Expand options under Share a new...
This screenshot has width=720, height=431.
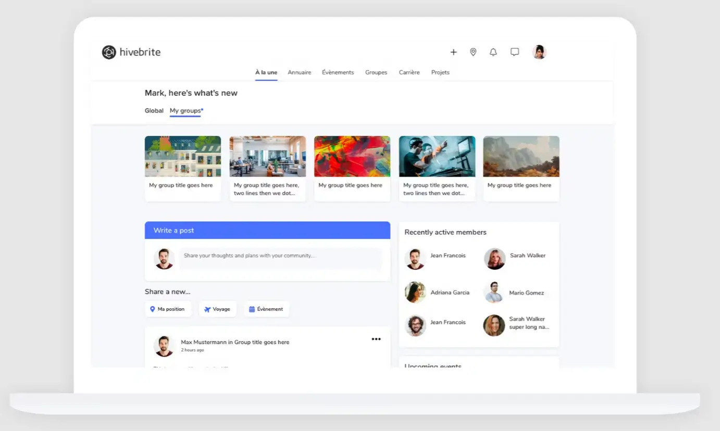[168, 291]
